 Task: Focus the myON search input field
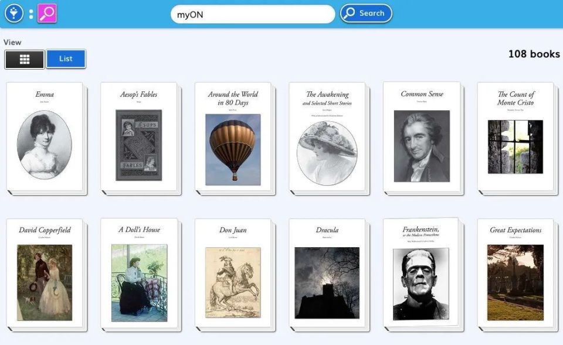coord(253,14)
